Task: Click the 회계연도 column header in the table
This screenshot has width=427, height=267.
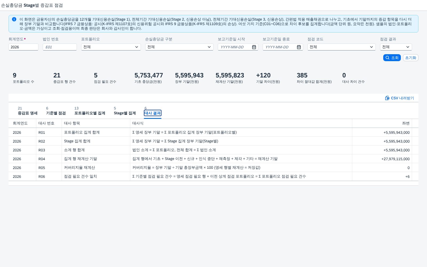Action: click(22, 123)
